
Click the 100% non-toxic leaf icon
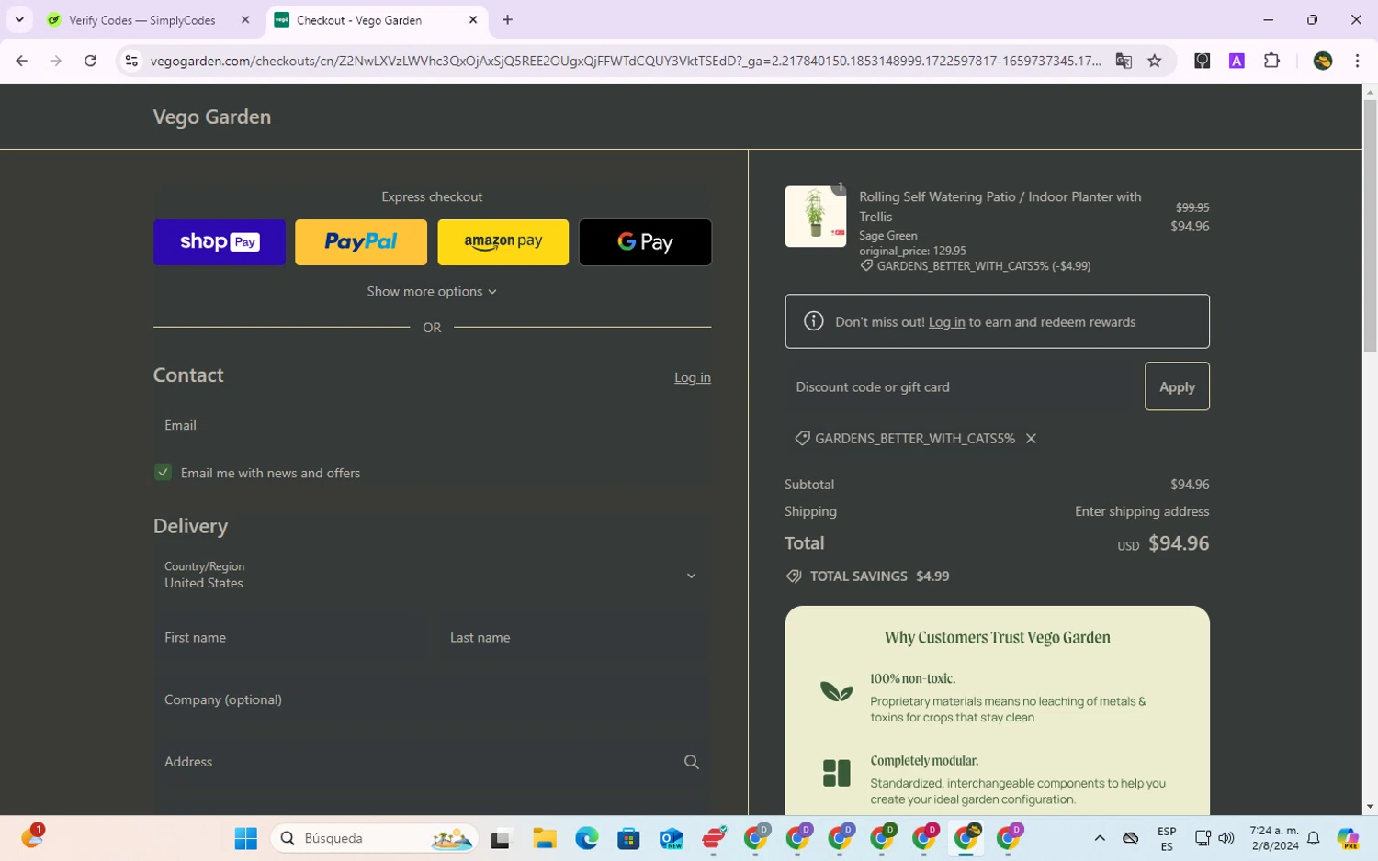tap(836, 691)
